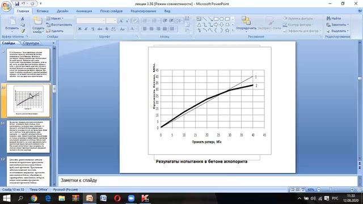Screen dimensions: 363x204
Task: Select the right block arrow shape
Action: [216, 24]
